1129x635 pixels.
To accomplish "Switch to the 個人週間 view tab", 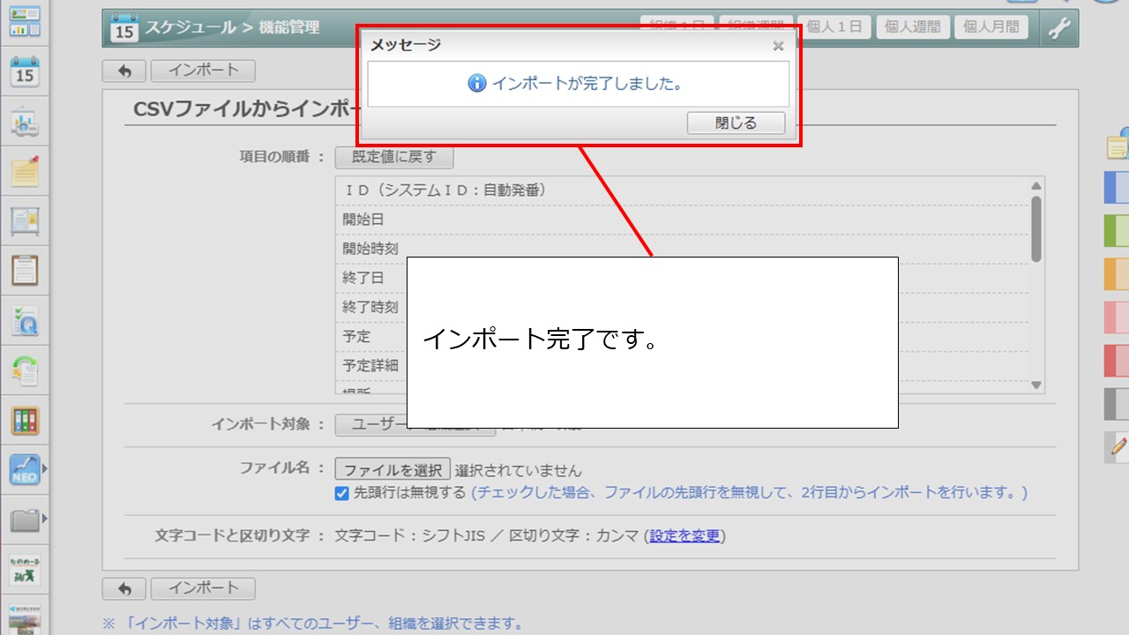I will 912,26.
